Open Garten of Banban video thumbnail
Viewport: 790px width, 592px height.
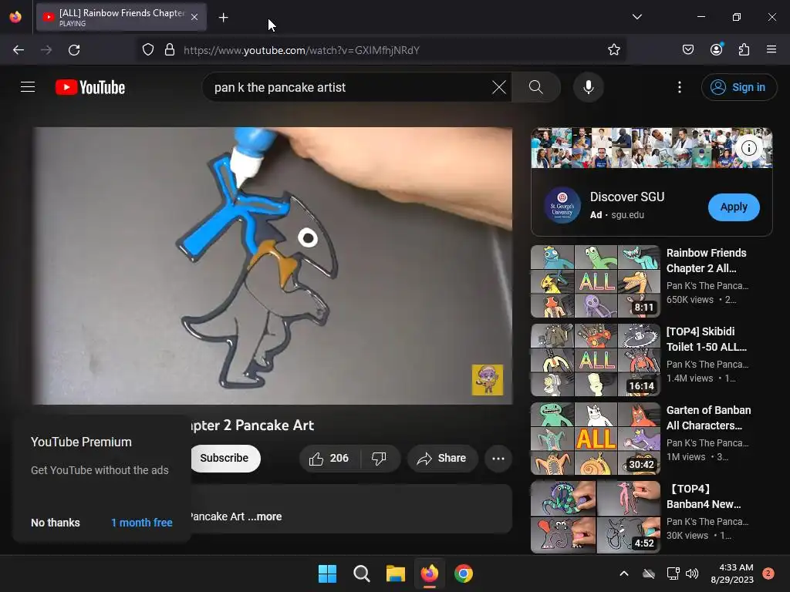595,438
